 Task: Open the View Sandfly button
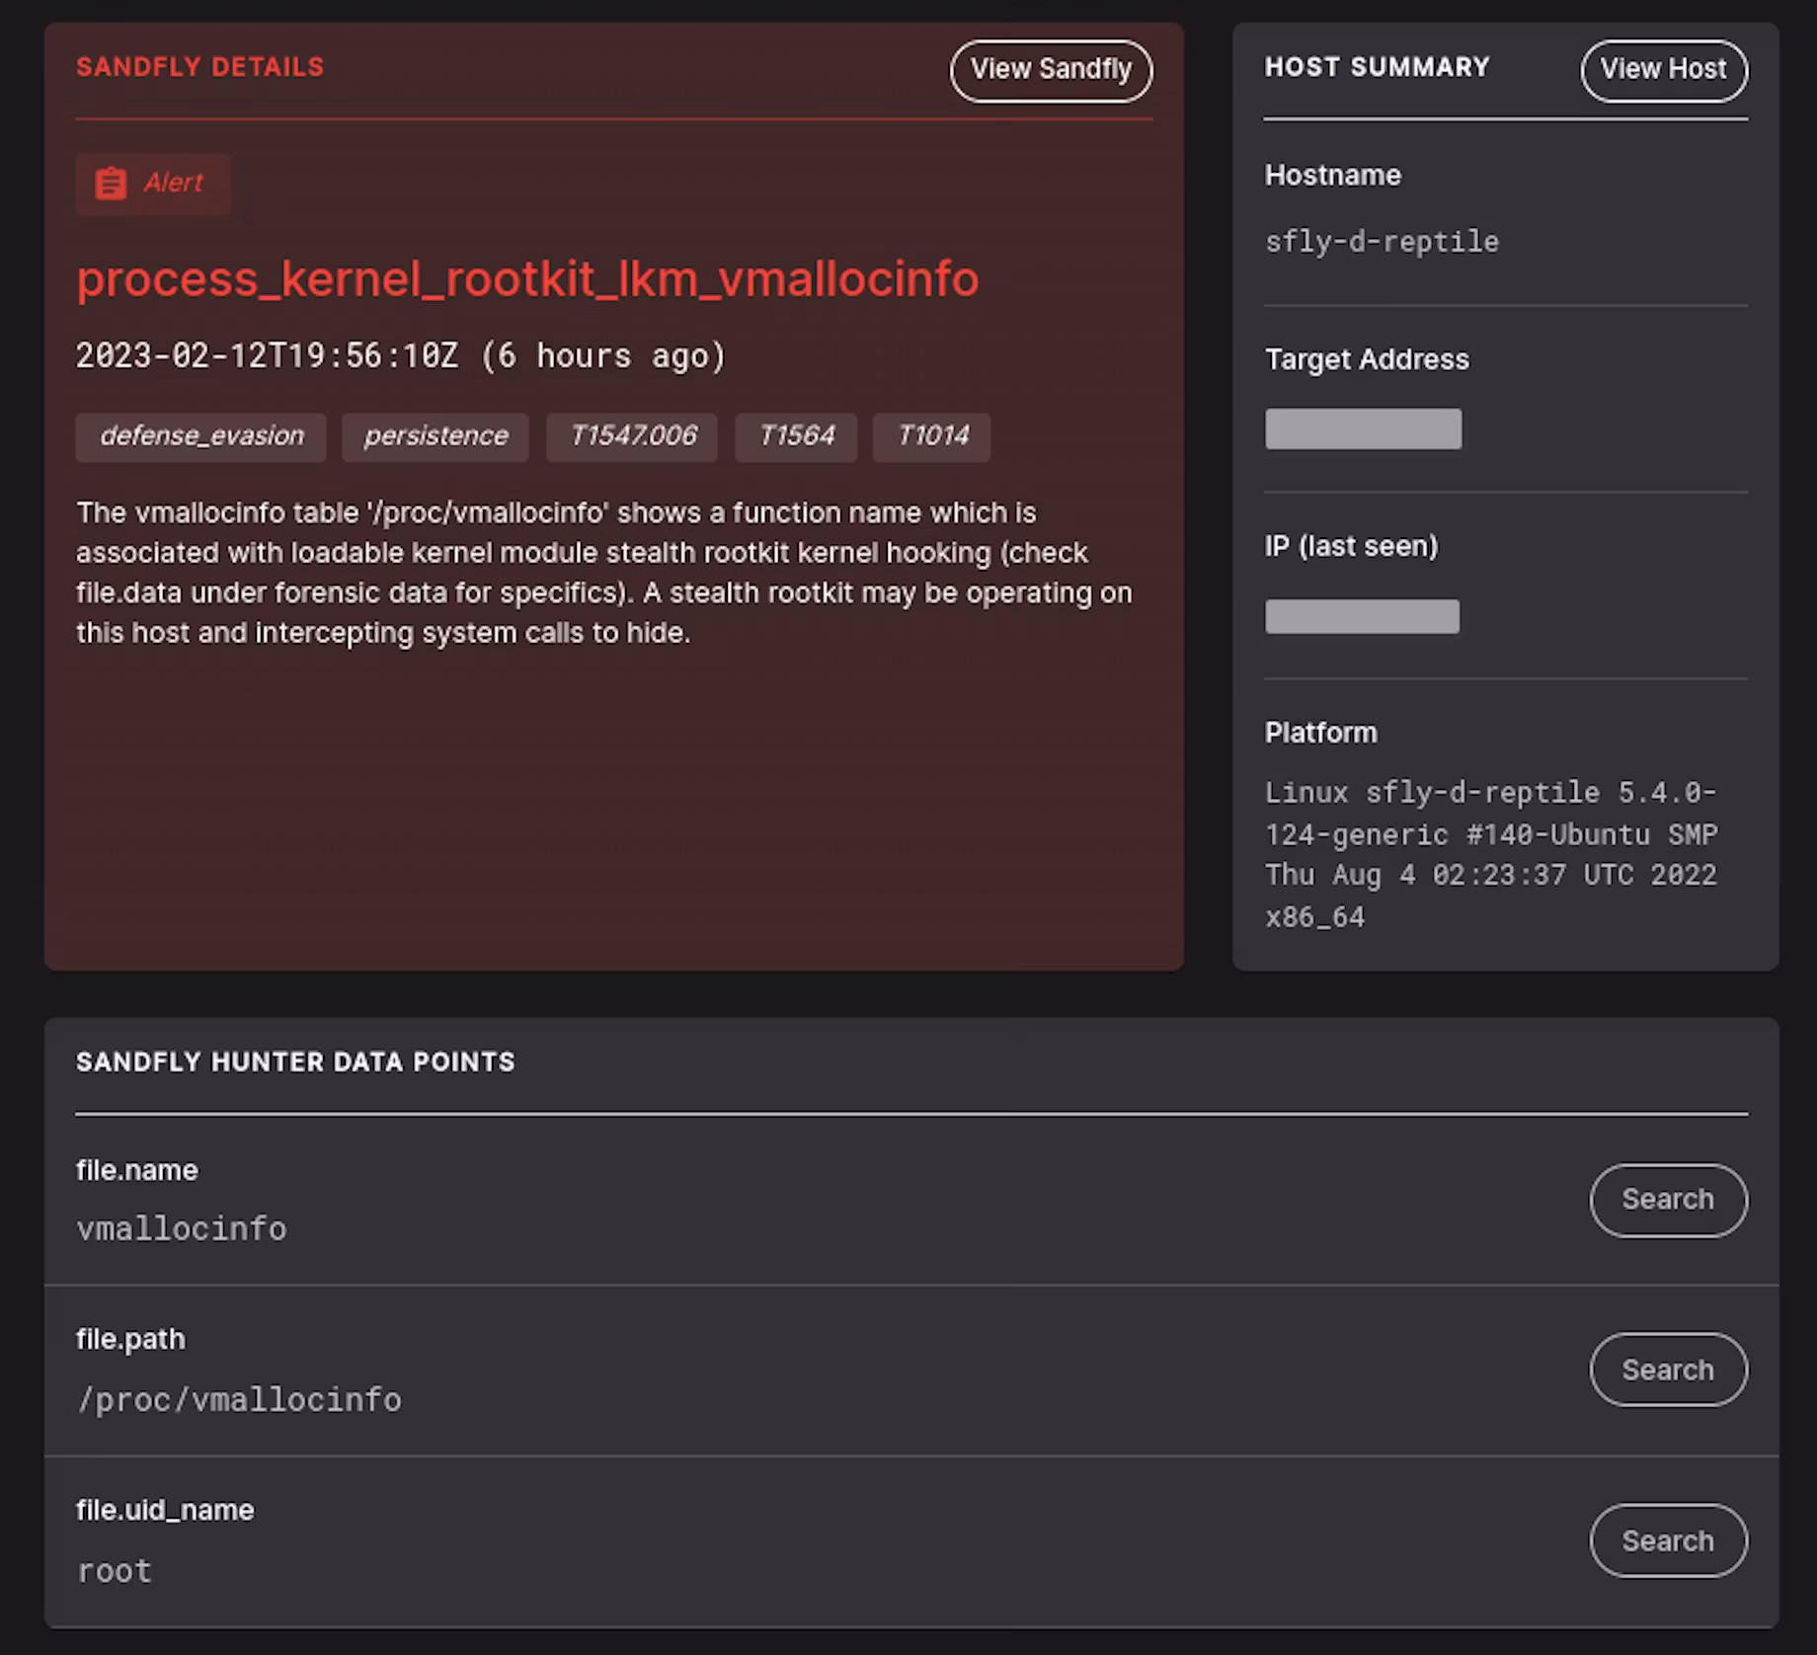point(1051,70)
